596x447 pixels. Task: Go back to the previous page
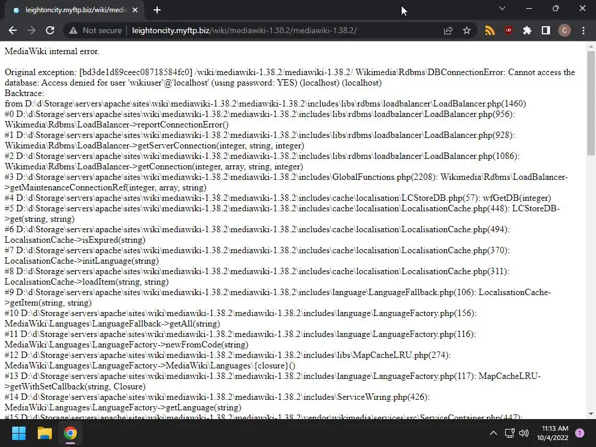[13, 30]
